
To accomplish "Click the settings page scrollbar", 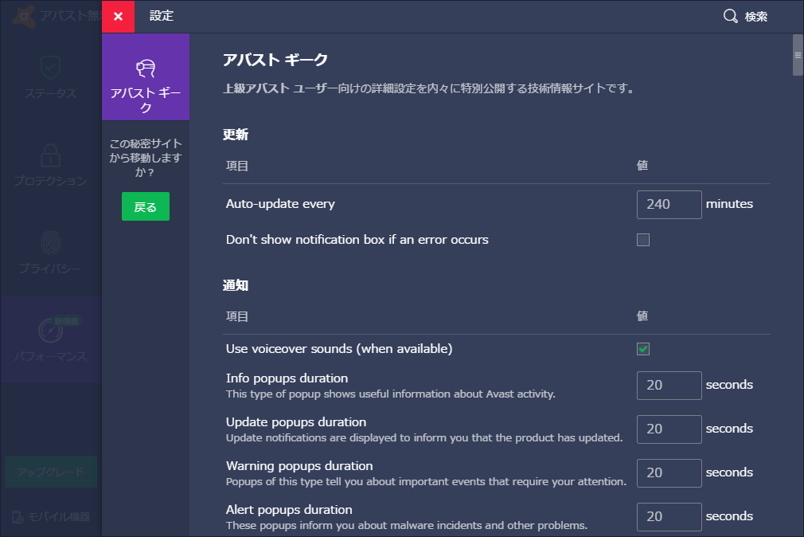I will pyautogui.click(x=797, y=56).
